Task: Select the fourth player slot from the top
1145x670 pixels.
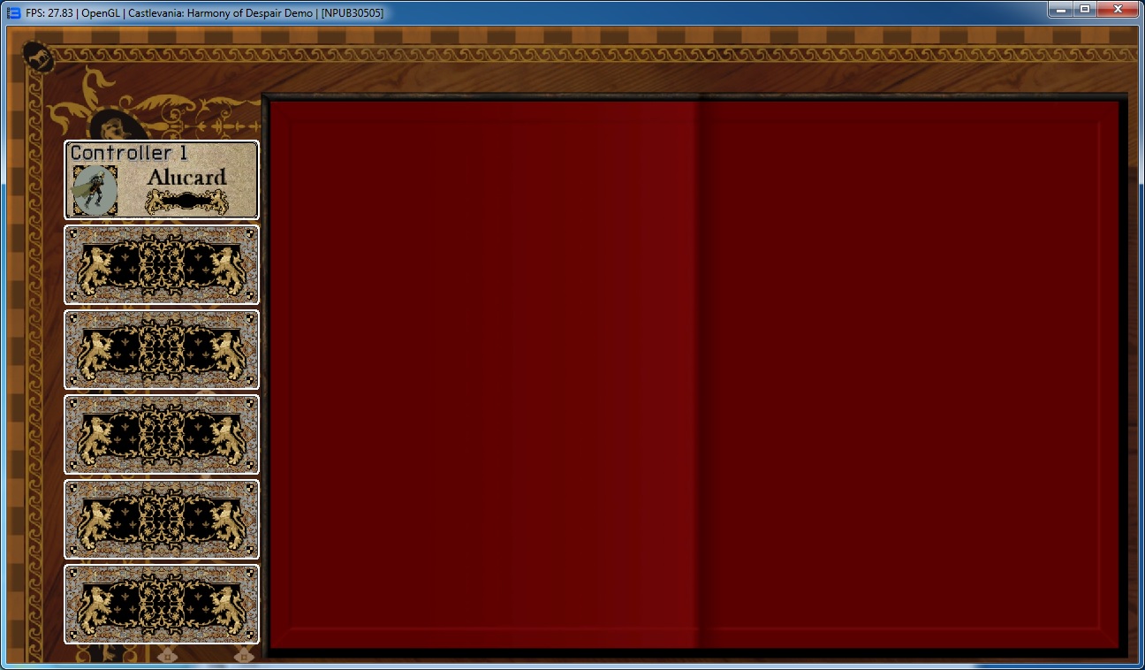Action: pyautogui.click(x=162, y=435)
